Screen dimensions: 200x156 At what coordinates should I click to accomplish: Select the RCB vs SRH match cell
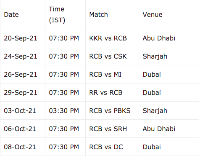112,129
